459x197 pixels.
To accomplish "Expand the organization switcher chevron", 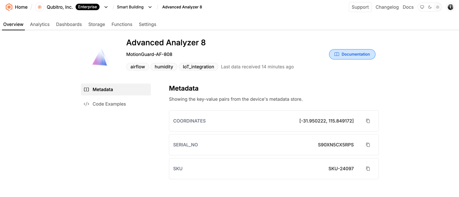I will (x=106, y=7).
